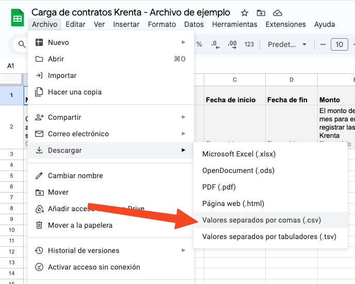Select Importar in the file menu
This screenshot has height=284, width=355.
tap(111, 75)
